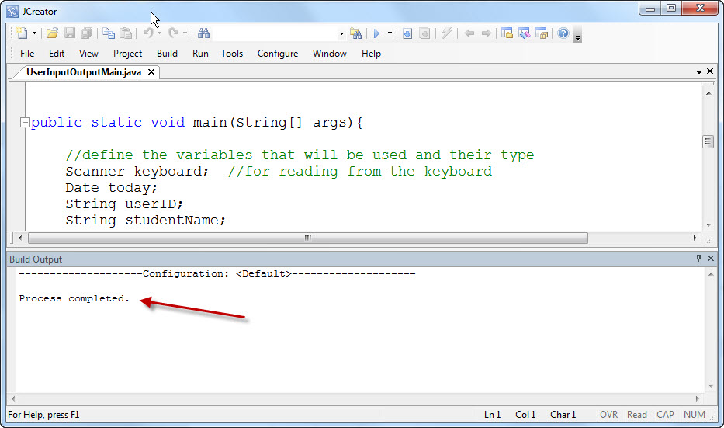Screen dimensions: 724x428
Task: Click the 'String studentName;' code line
Action: point(145,220)
